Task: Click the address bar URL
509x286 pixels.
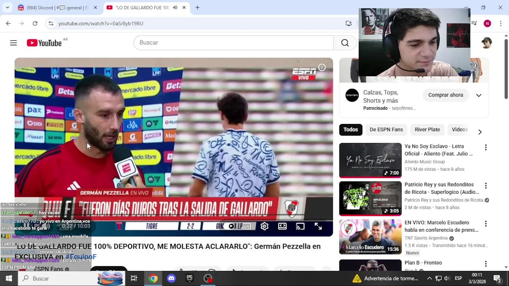Action: 101,23
